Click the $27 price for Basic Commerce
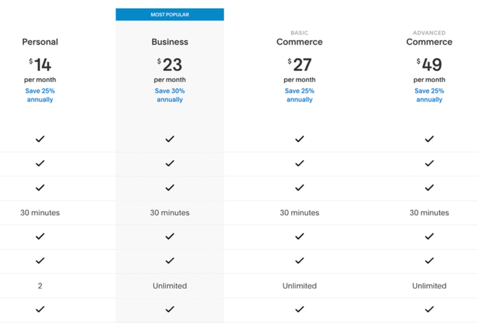Image resolution: width=478 pixels, height=323 pixels. click(300, 64)
